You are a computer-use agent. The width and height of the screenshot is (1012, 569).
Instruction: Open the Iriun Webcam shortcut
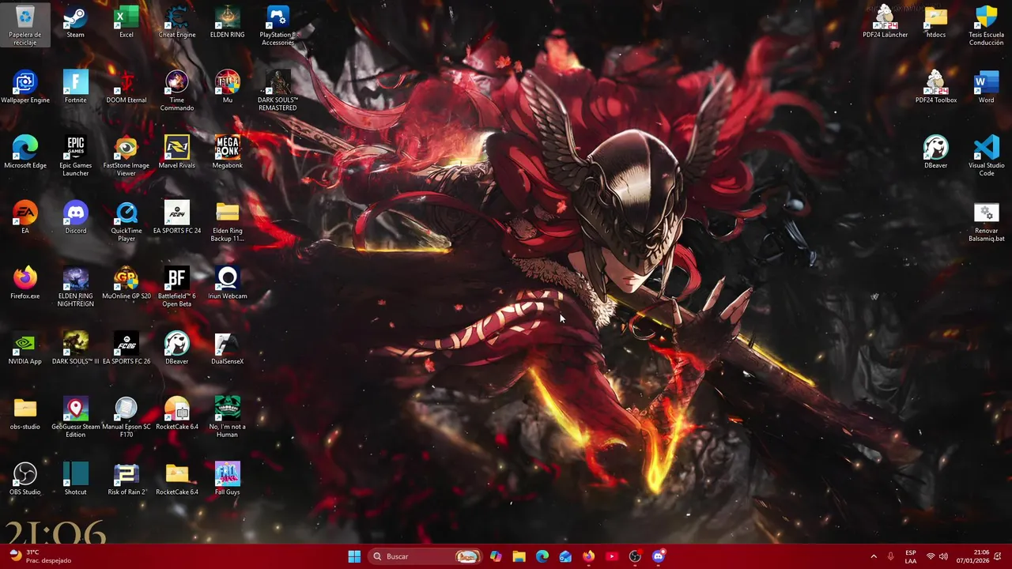pyautogui.click(x=228, y=283)
